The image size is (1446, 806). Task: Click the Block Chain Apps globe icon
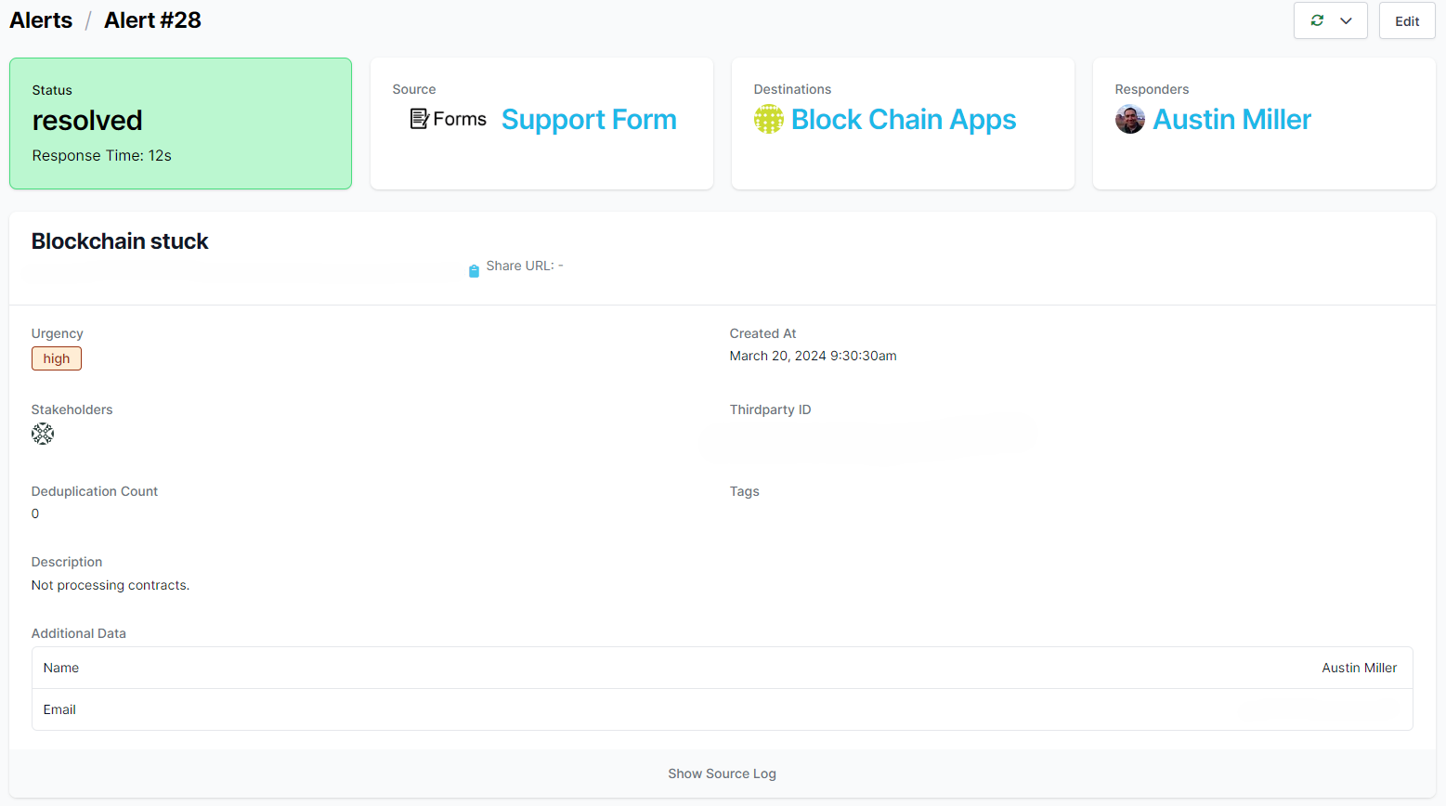(769, 119)
